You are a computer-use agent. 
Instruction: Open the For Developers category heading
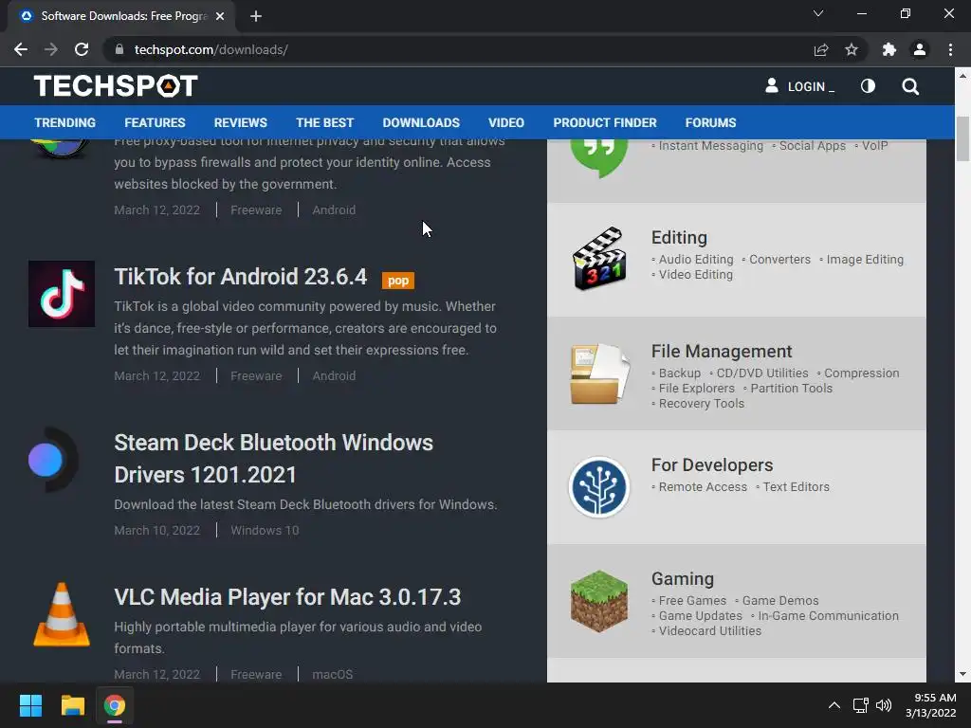[x=712, y=464]
